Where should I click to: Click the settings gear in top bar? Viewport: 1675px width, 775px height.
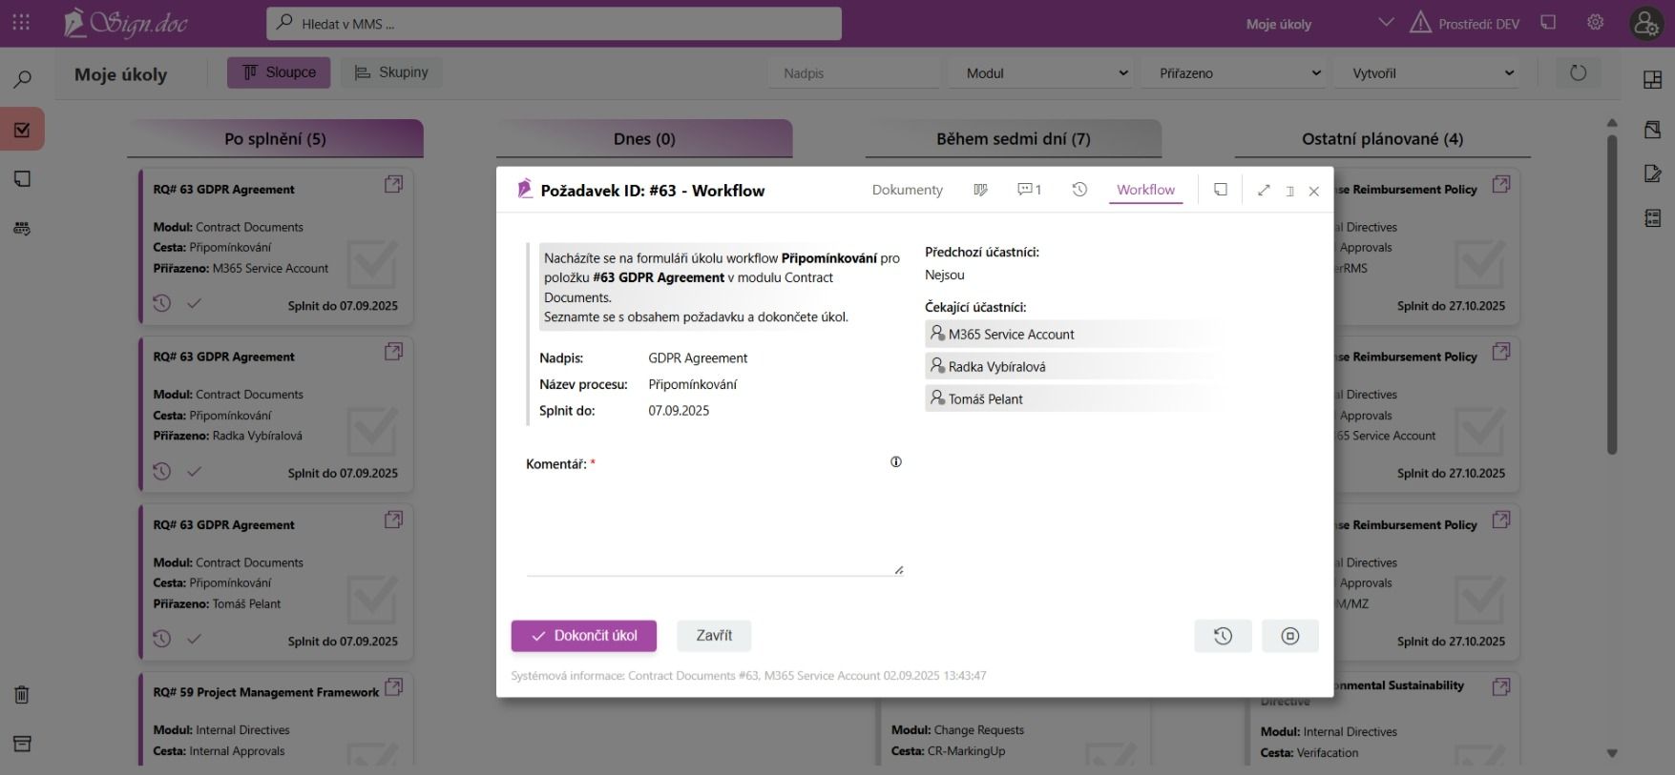tap(1595, 23)
